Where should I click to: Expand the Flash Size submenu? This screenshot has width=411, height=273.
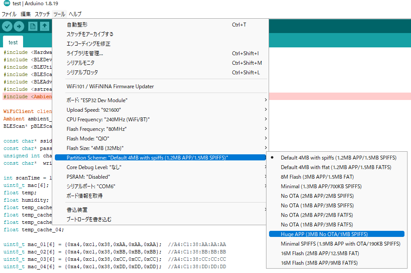click(160, 148)
